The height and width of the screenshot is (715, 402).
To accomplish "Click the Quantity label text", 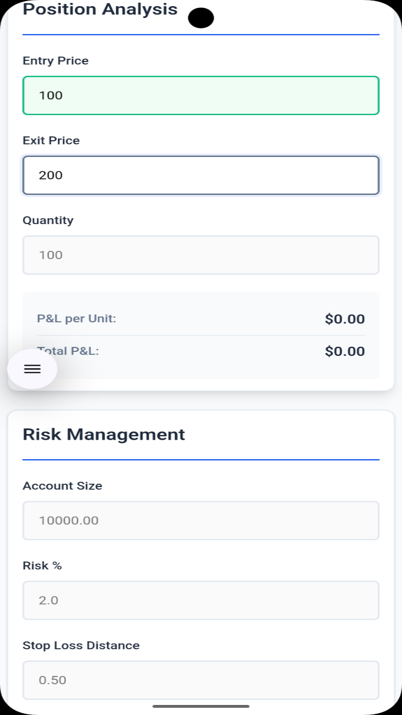I will tap(48, 220).
